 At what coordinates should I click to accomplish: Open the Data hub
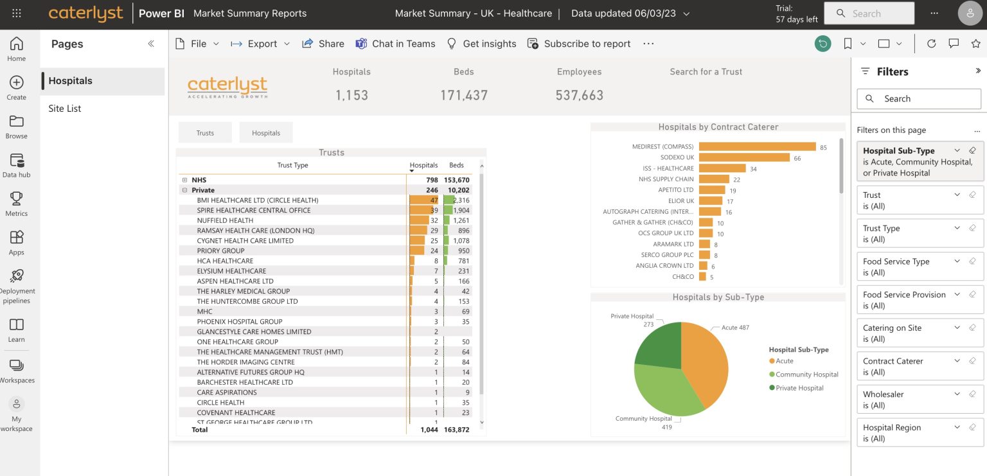point(17,163)
